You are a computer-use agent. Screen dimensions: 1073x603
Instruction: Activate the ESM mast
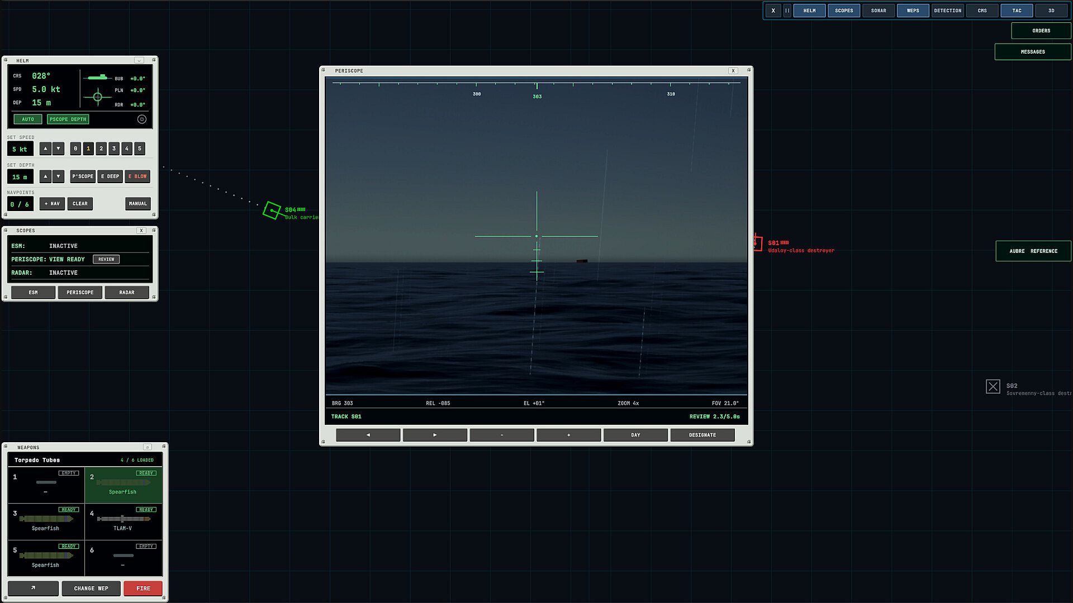[x=34, y=293]
